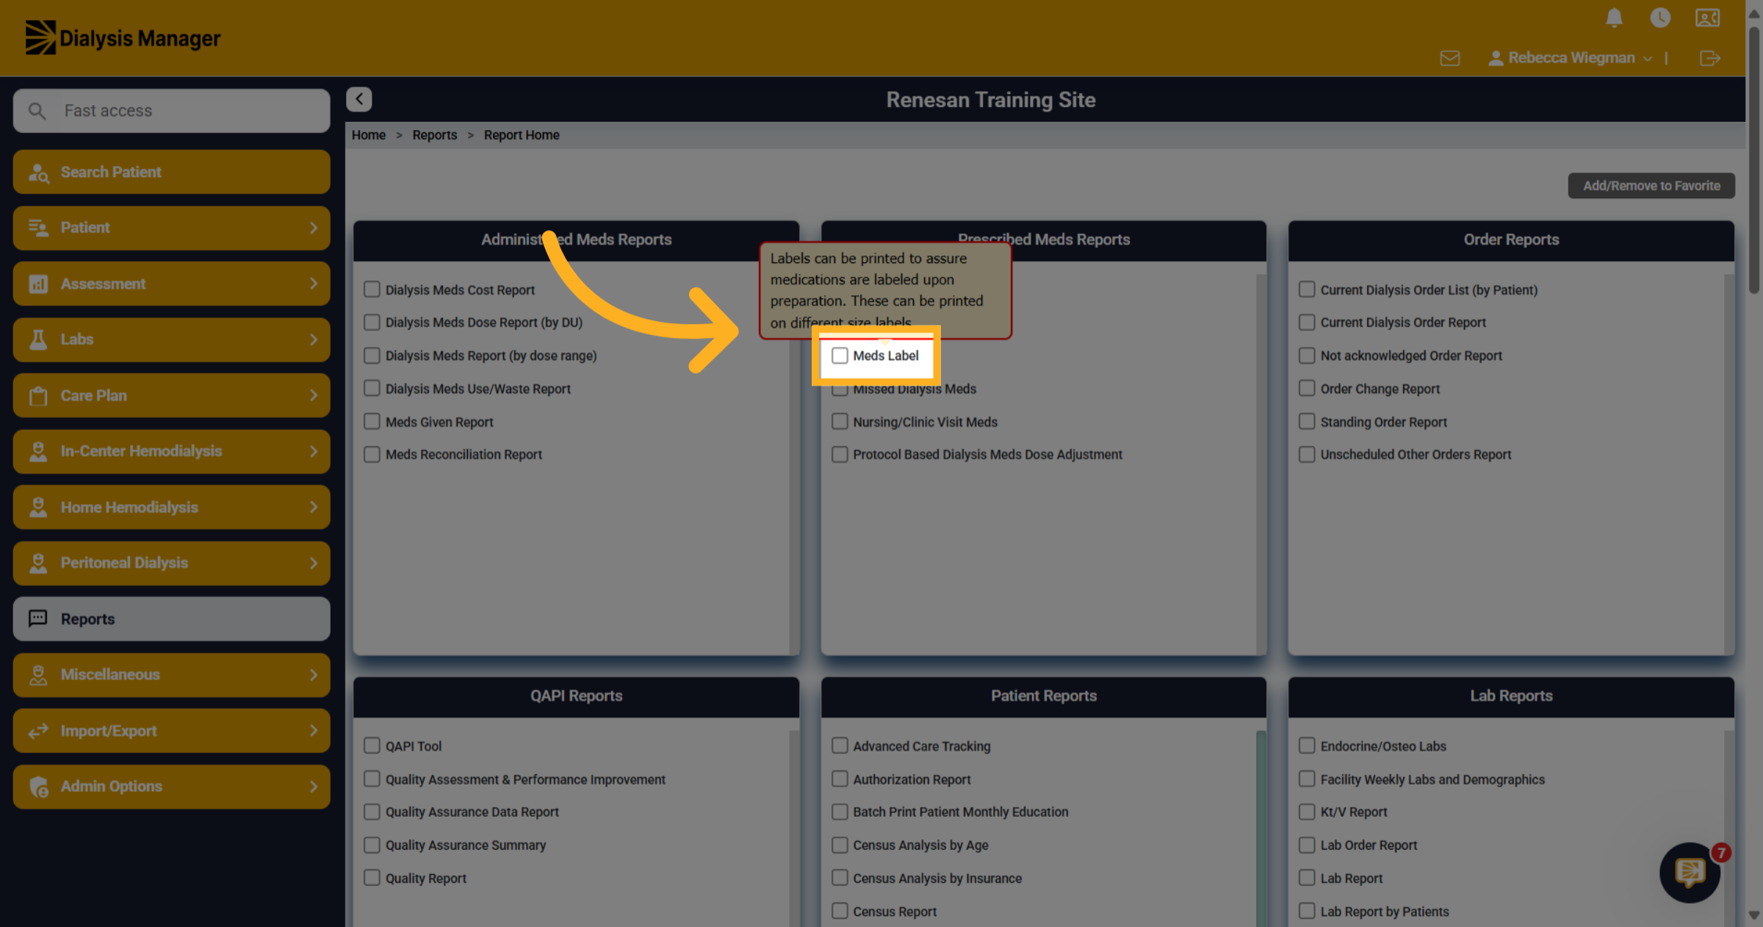Open the Reports sidebar item
This screenshot has height=927, width=1763.
[171, 618]
